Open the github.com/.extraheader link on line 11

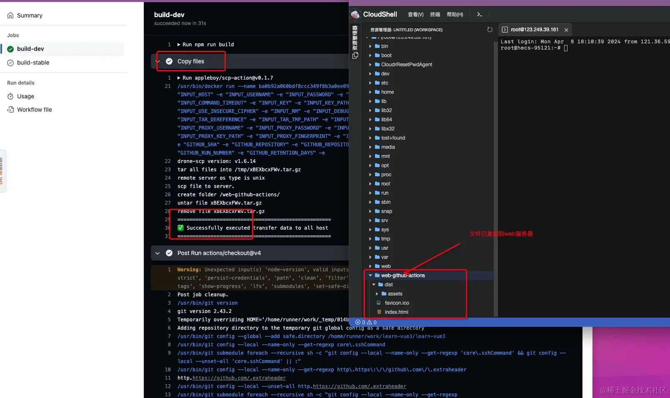pos(239,378)
